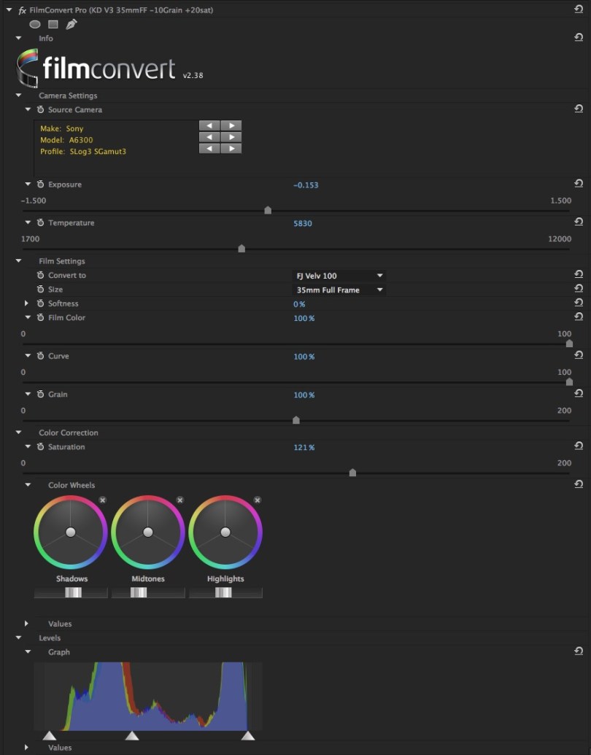Click the Saturation slider handle

pos(352,473)
